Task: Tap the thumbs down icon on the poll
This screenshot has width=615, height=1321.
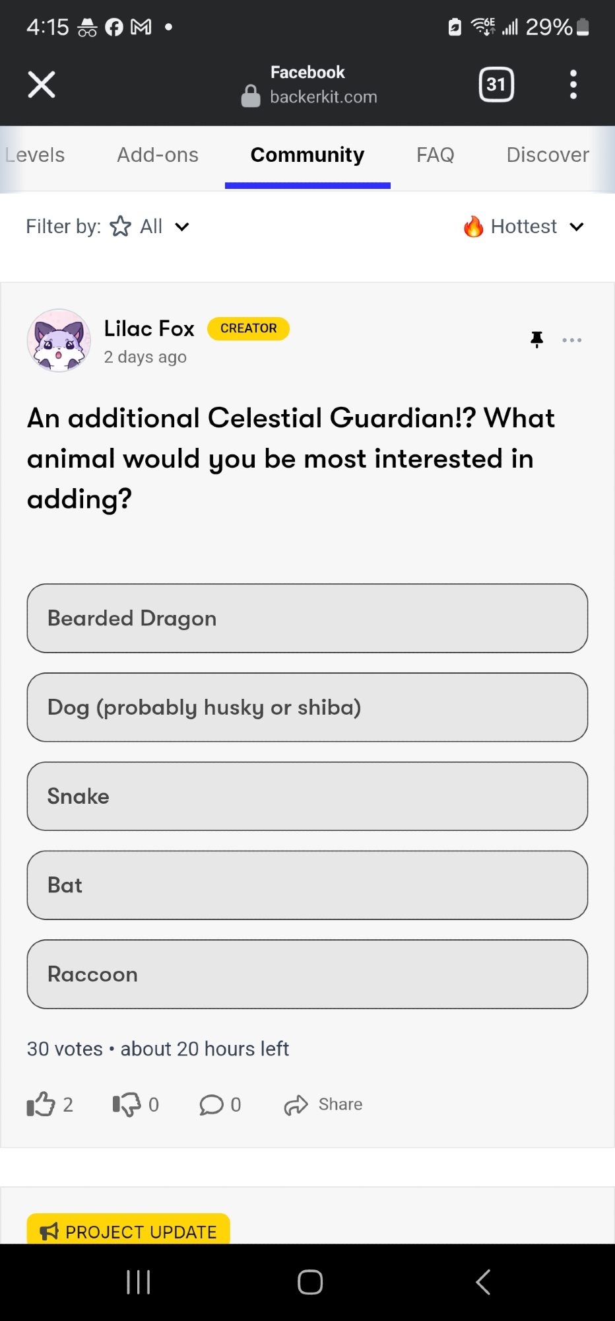Action: tap(127, 1104)
